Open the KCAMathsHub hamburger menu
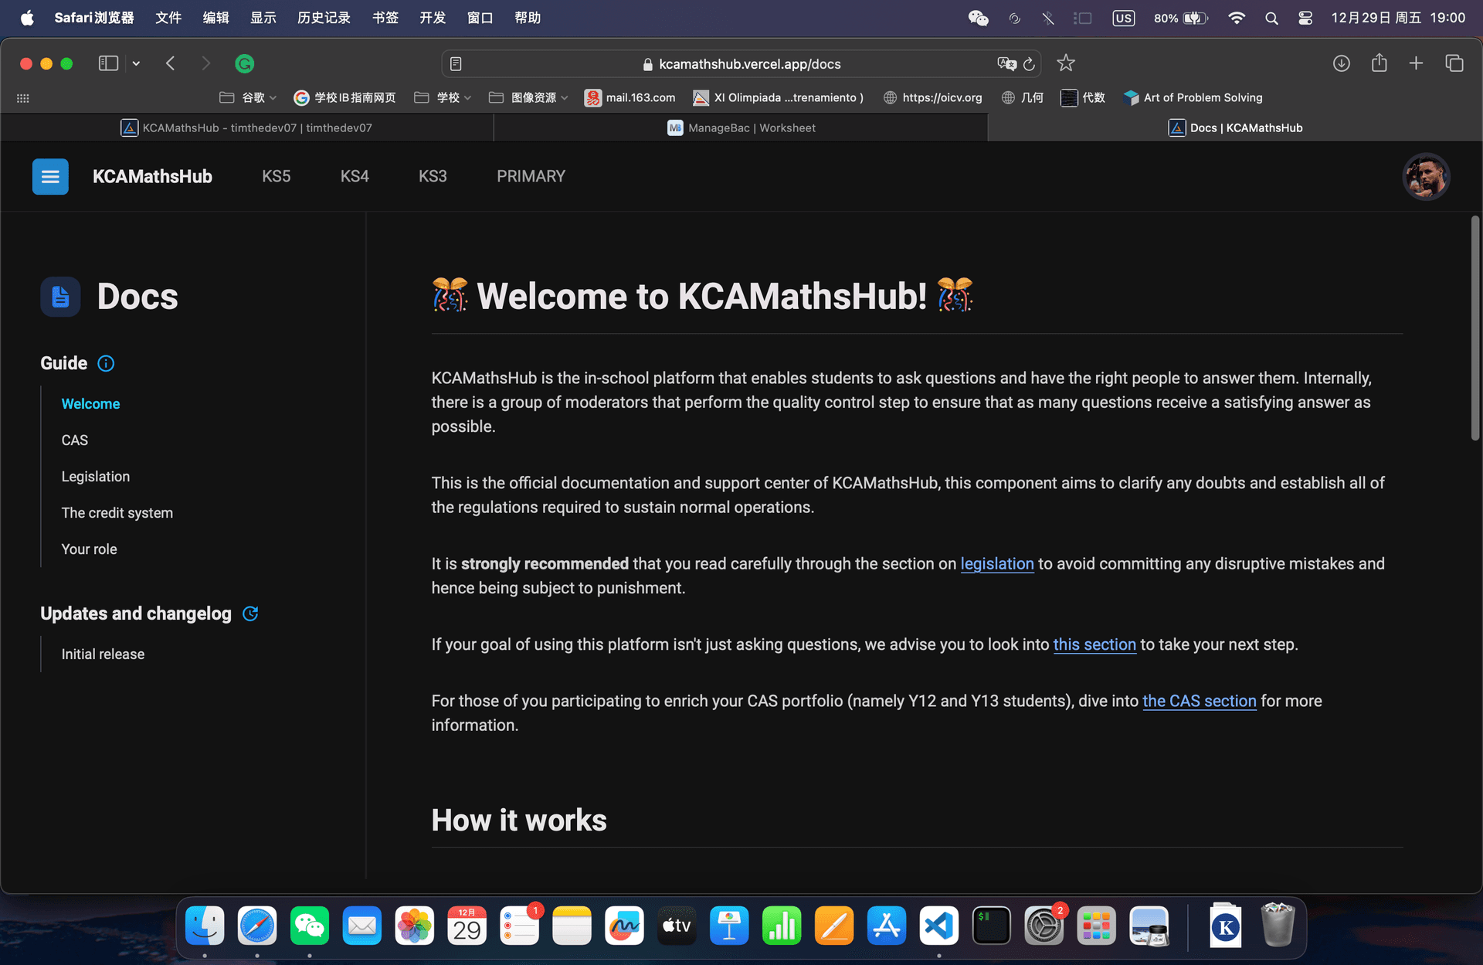Screen dimensions: 1483x965 [50, 176]
